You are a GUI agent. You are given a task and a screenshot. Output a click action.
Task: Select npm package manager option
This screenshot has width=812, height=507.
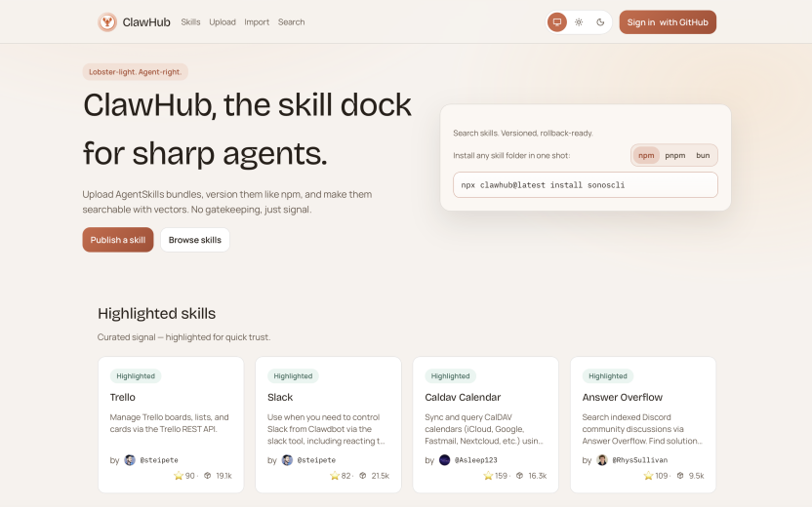(x=646, y=155)
